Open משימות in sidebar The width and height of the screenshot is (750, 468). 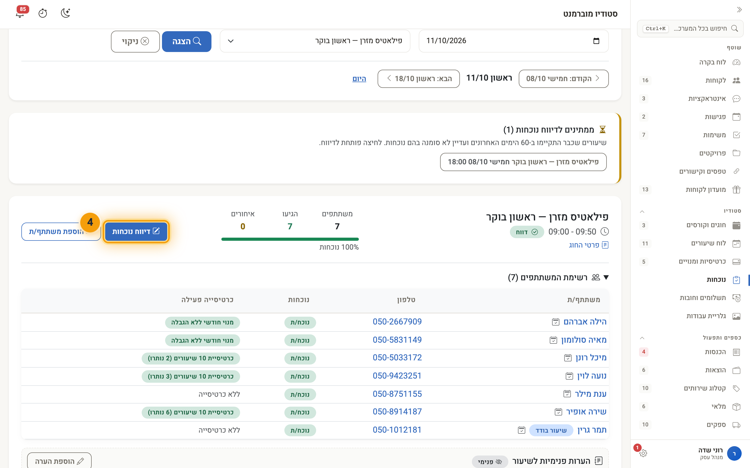(x=690, y=135)
